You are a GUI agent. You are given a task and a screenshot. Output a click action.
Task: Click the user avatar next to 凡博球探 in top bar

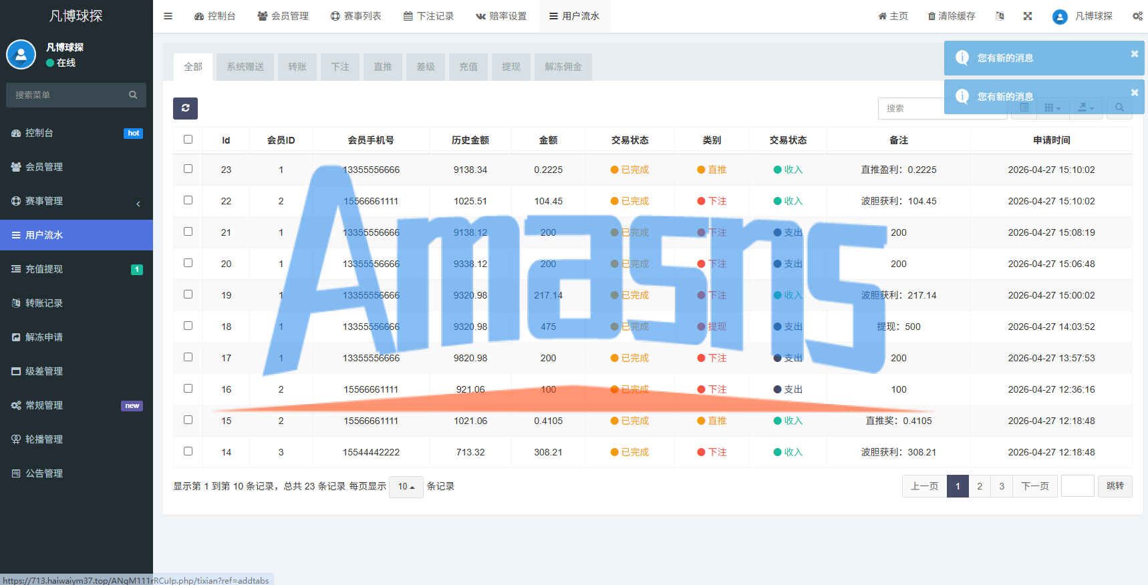click(1060, 17)
